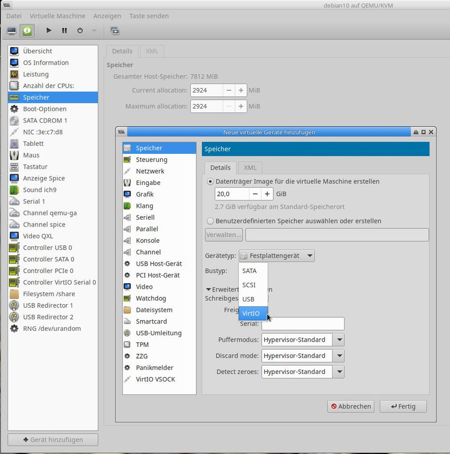Viewport: 450px width, 454px height.
Task: Select USB Redirector 1 device
Action: click(x=53, y=305)
